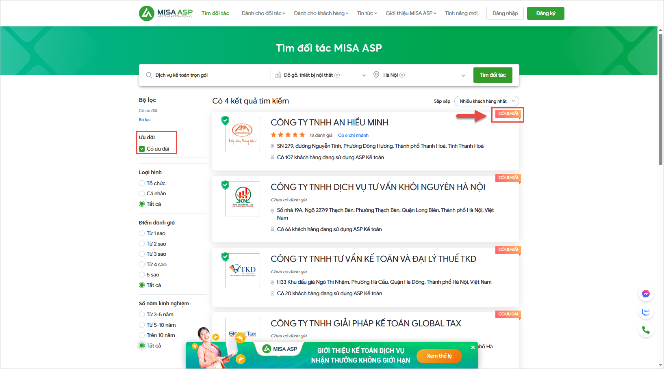Clear the Hà Nội location tag
The width and height of the screenshot is (664, 369).
tap(402, 75)
